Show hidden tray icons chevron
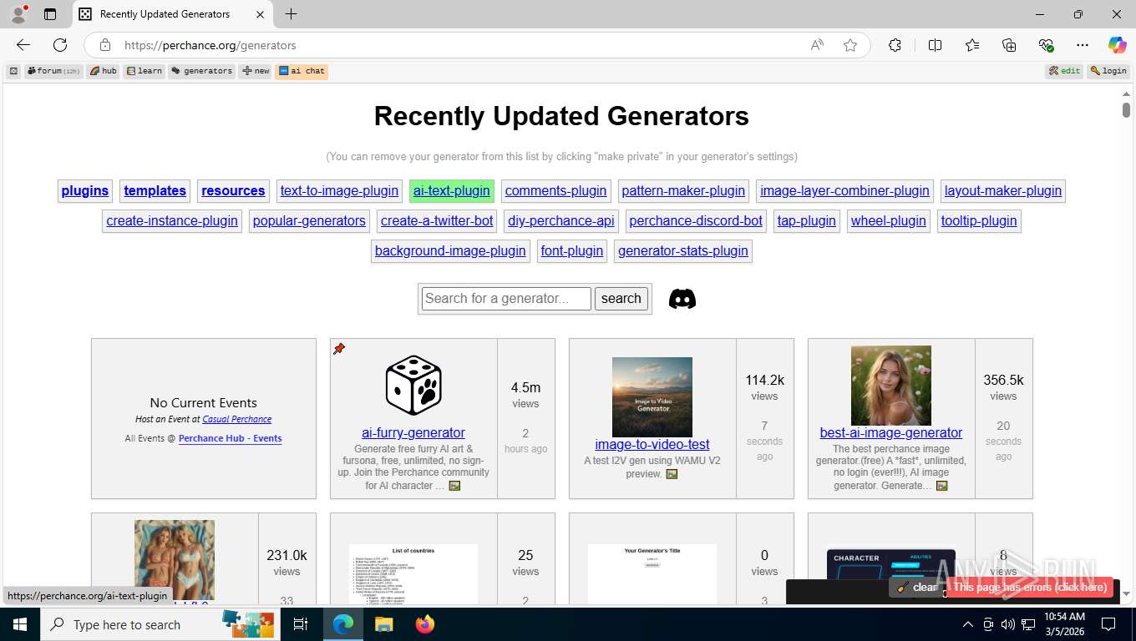 [968, 624]
